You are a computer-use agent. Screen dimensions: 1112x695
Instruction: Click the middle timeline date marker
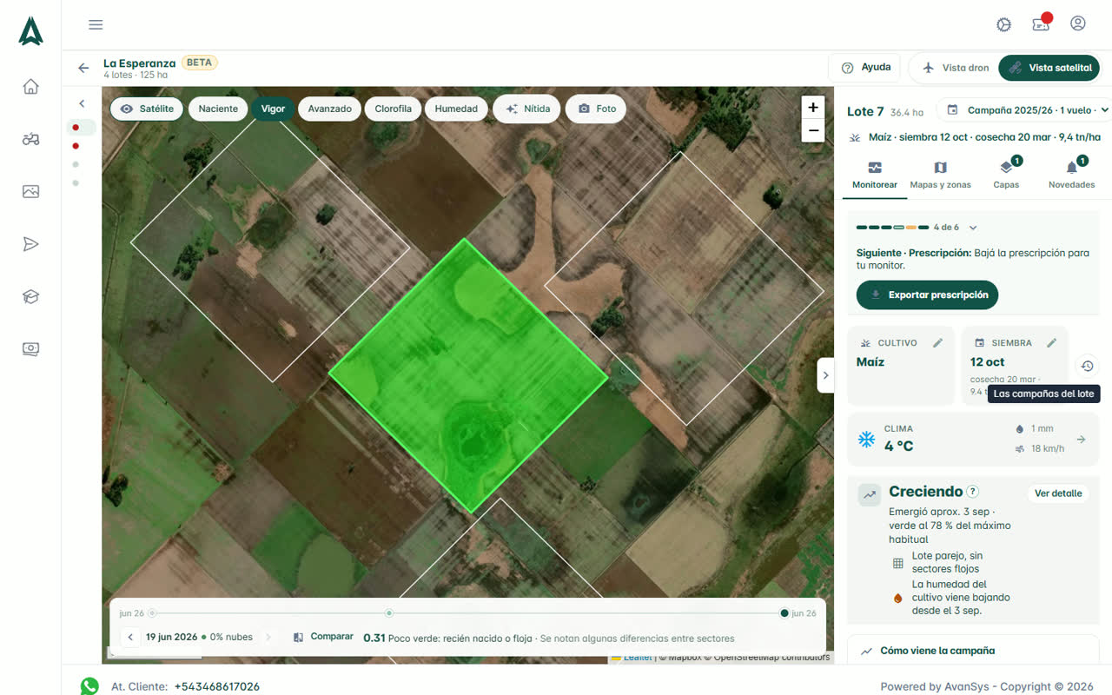click(389, 613)
